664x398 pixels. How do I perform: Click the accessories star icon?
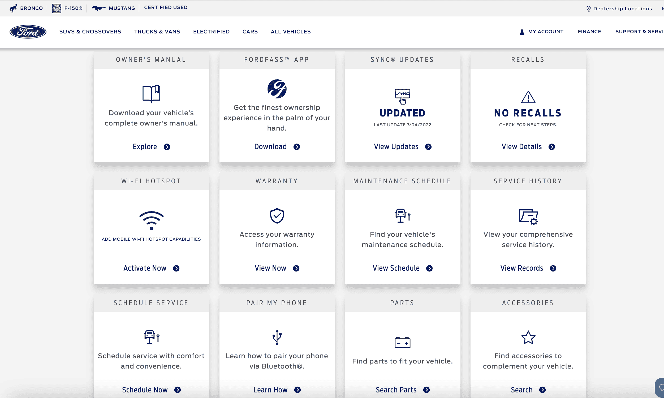click(x=528, y=338)
